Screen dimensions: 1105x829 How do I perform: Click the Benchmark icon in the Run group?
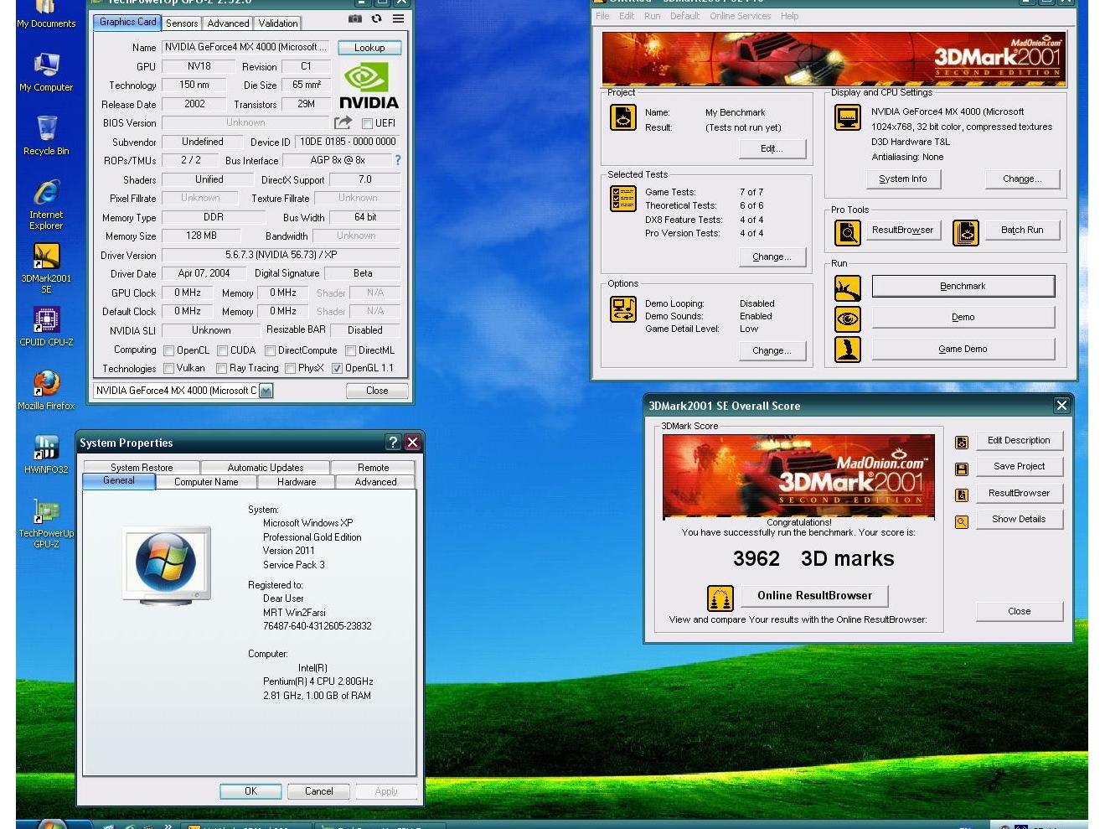[x=848, y=288]
